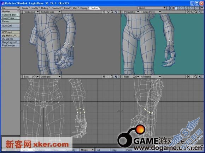Click the zoom magnifier in the Right viewport
This screenshot has height=153, width=205.
pos(196,77)
